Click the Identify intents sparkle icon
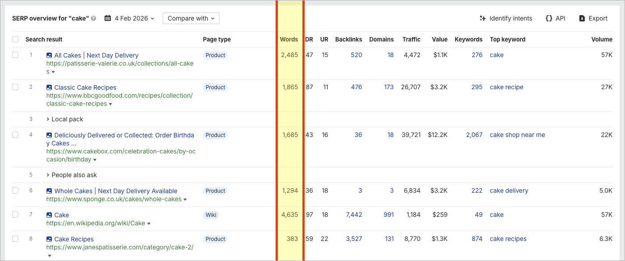 [x=482, y=18]
